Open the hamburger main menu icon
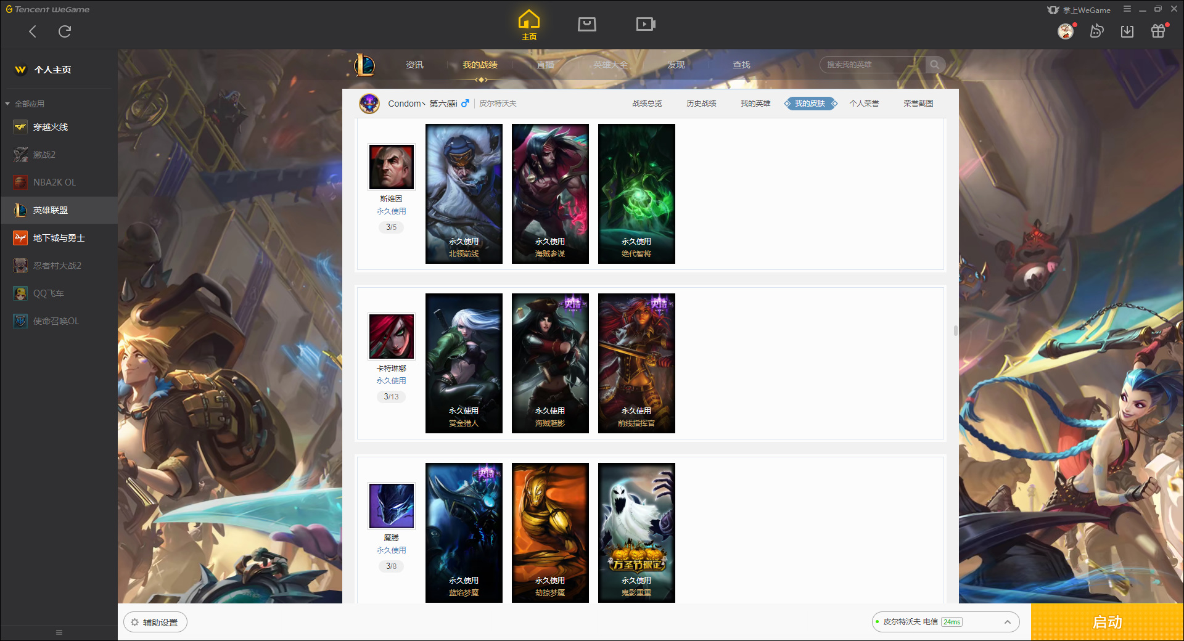 tap(1127, 9)
